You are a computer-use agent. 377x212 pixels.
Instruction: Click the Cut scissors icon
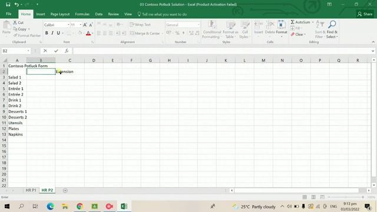coord(15,22)
